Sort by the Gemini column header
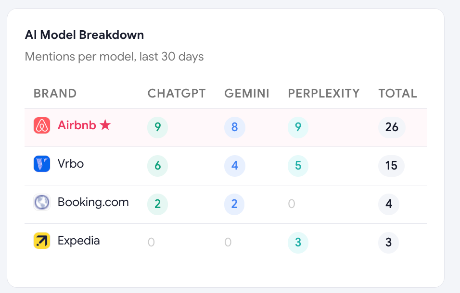This screenshot has height=293, width=460. pyautogui.click(x=247, y=94)
